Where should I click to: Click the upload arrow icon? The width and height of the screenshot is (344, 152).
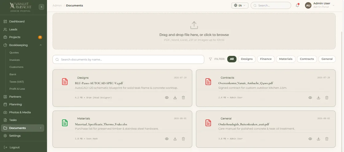pos(194,25)
